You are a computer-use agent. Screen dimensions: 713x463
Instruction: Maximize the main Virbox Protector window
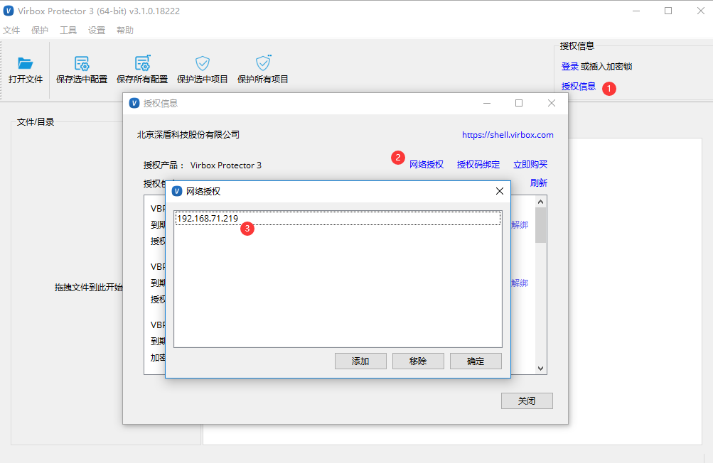point(668,11)
